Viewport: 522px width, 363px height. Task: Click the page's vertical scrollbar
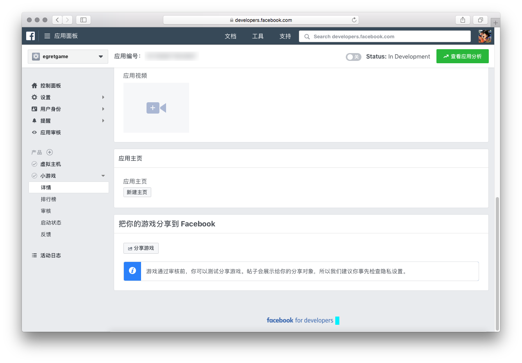coord(497,262)
